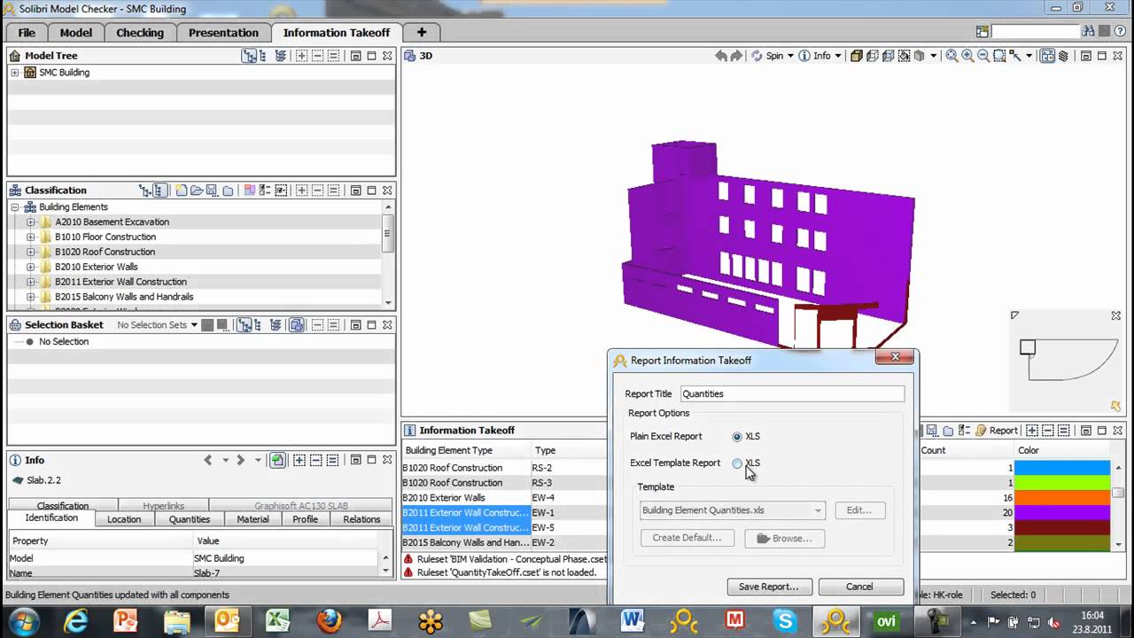Expand A2010 Basement Excavation node
Image resolution: width=1134 pixels, height=638 pixels.
[31, 222]
